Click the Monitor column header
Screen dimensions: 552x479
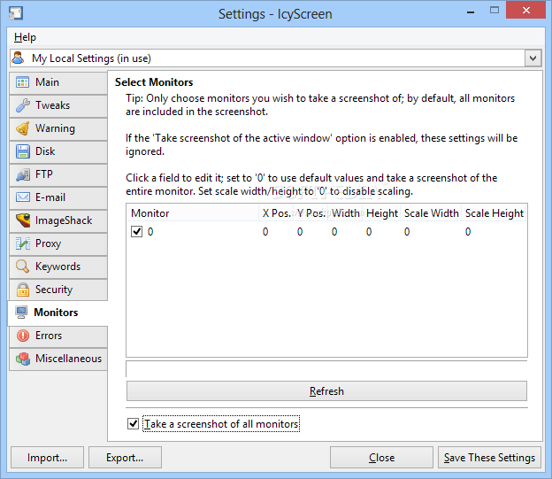tap(193, 212)
